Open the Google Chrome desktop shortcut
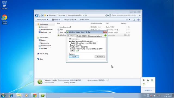This screenshot has height=98, width=174. tap(4, 19)
